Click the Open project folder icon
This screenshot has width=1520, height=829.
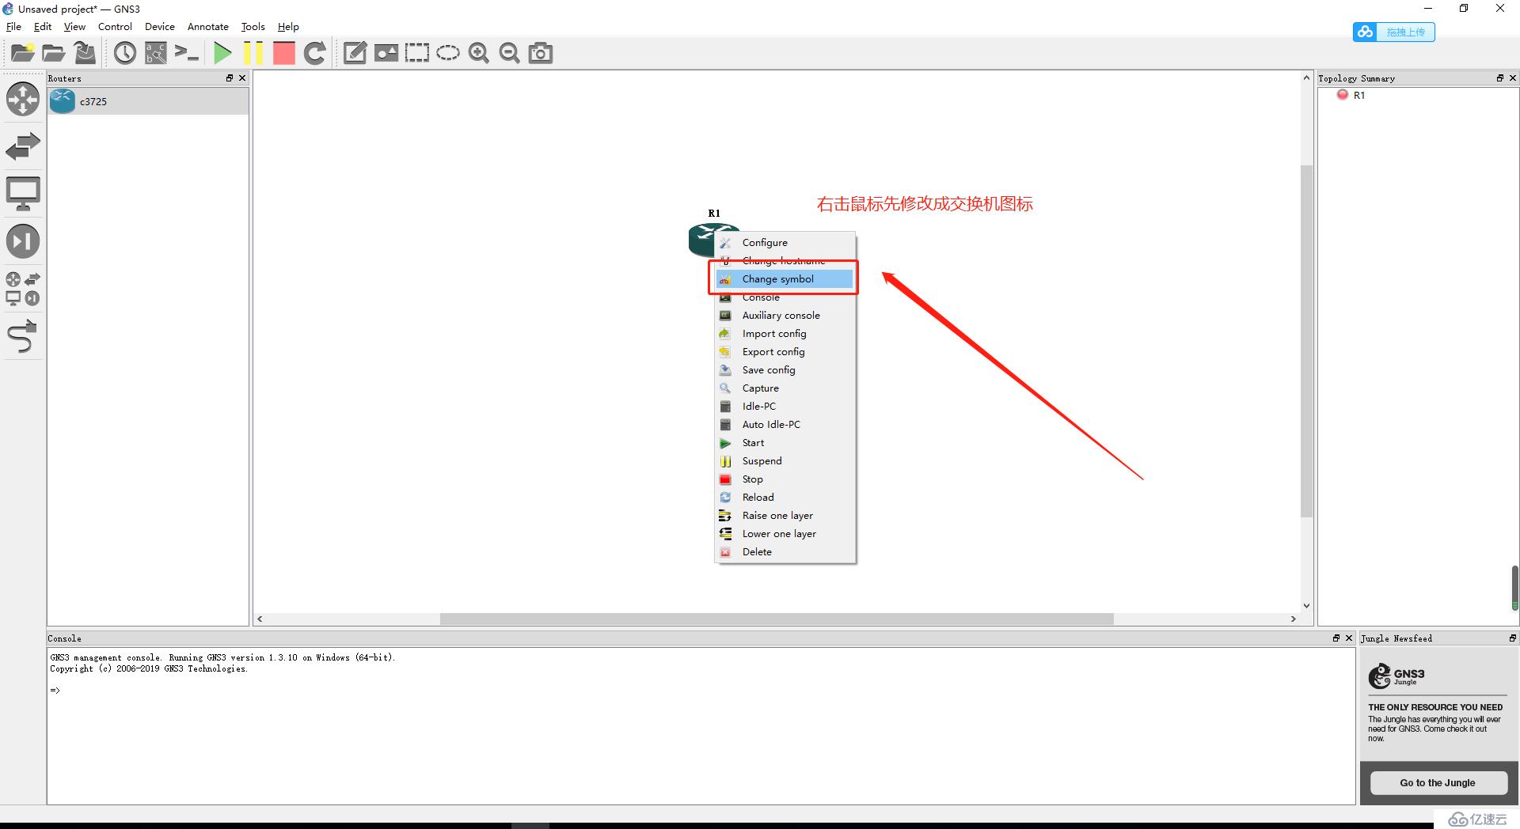pyautogui.click(x=53, y=53)
